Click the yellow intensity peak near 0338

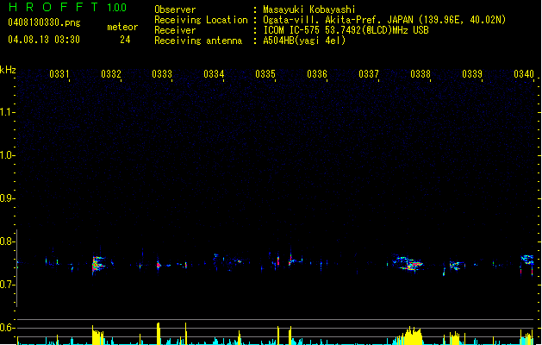tap(410, 336)
